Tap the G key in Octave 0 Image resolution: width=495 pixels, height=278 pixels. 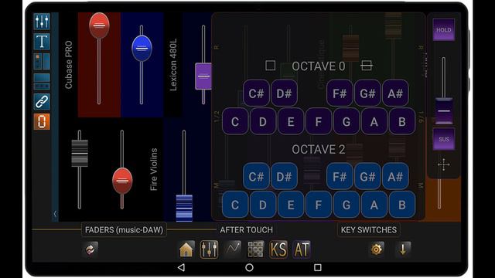pos(346,121)
